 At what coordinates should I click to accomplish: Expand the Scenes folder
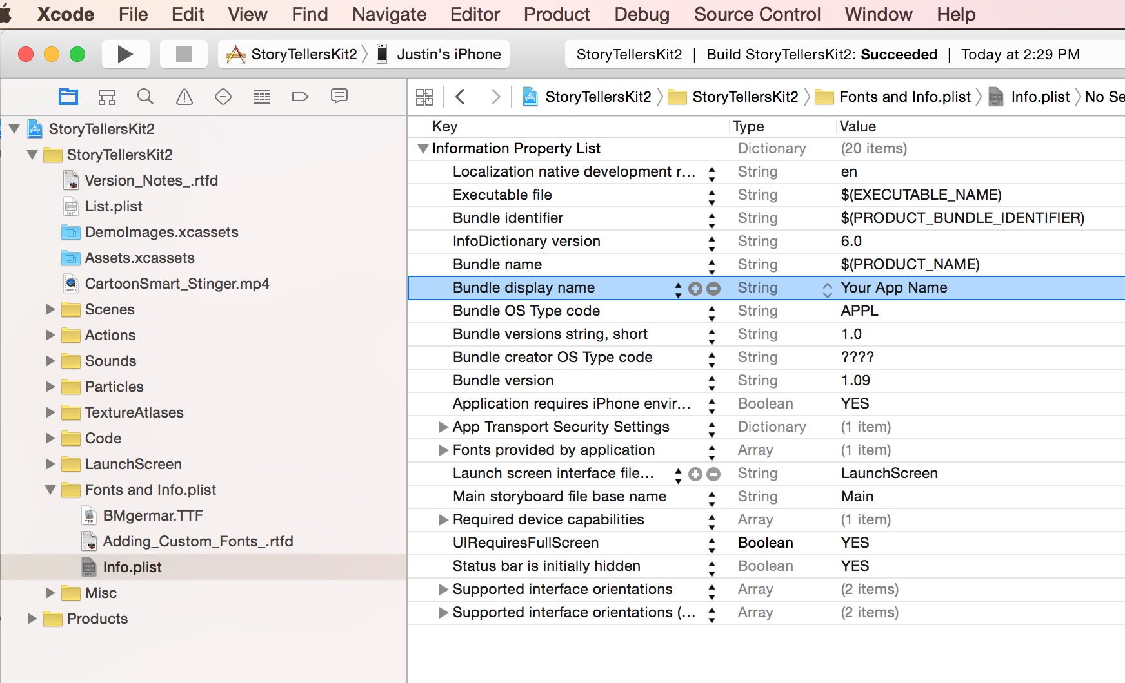coord(50,309)
